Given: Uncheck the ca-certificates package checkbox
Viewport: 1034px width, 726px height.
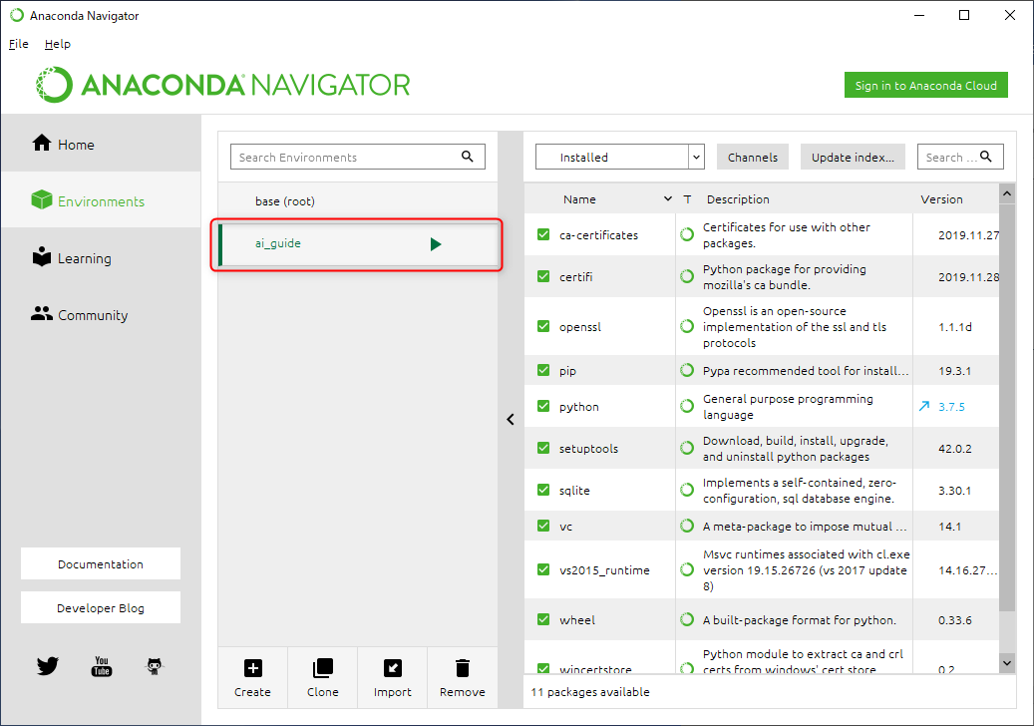Looking at the screenshot, I should (x=543, y=235).
